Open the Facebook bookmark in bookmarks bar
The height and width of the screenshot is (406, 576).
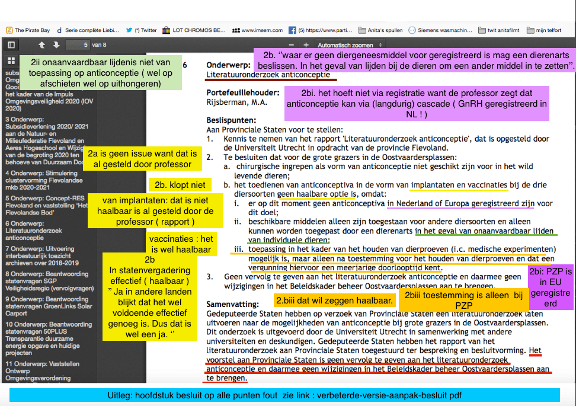point(320,30)
